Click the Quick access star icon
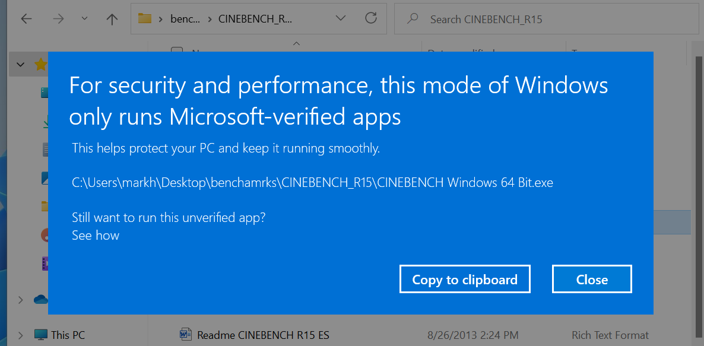The height and width of the screenshot is (346, 704). pyautogui.click(x=40, y=64)
